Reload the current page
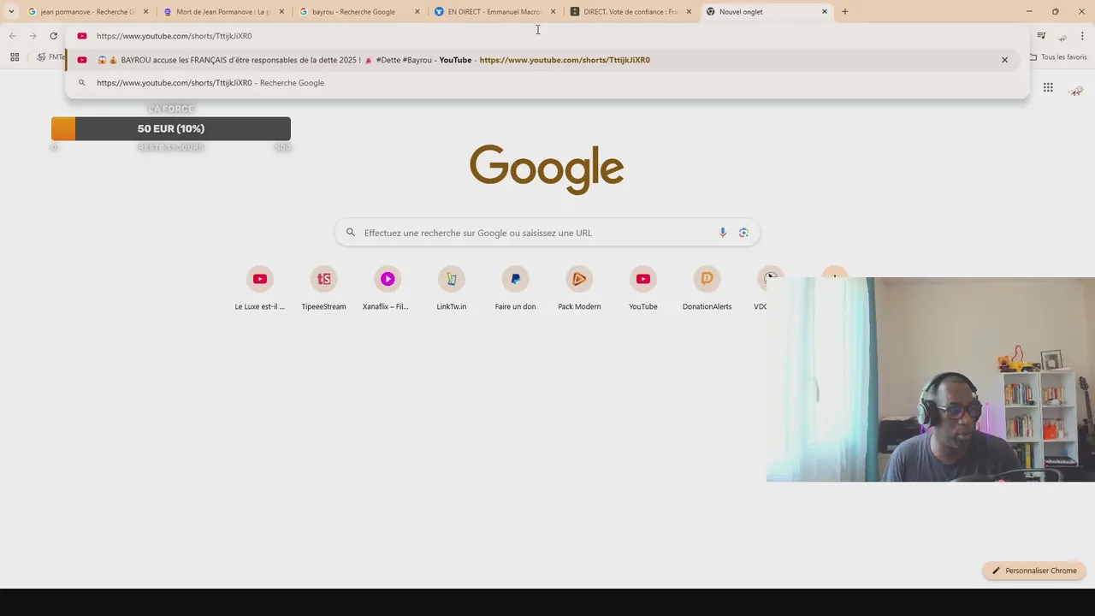 click(x=53, y=36)
